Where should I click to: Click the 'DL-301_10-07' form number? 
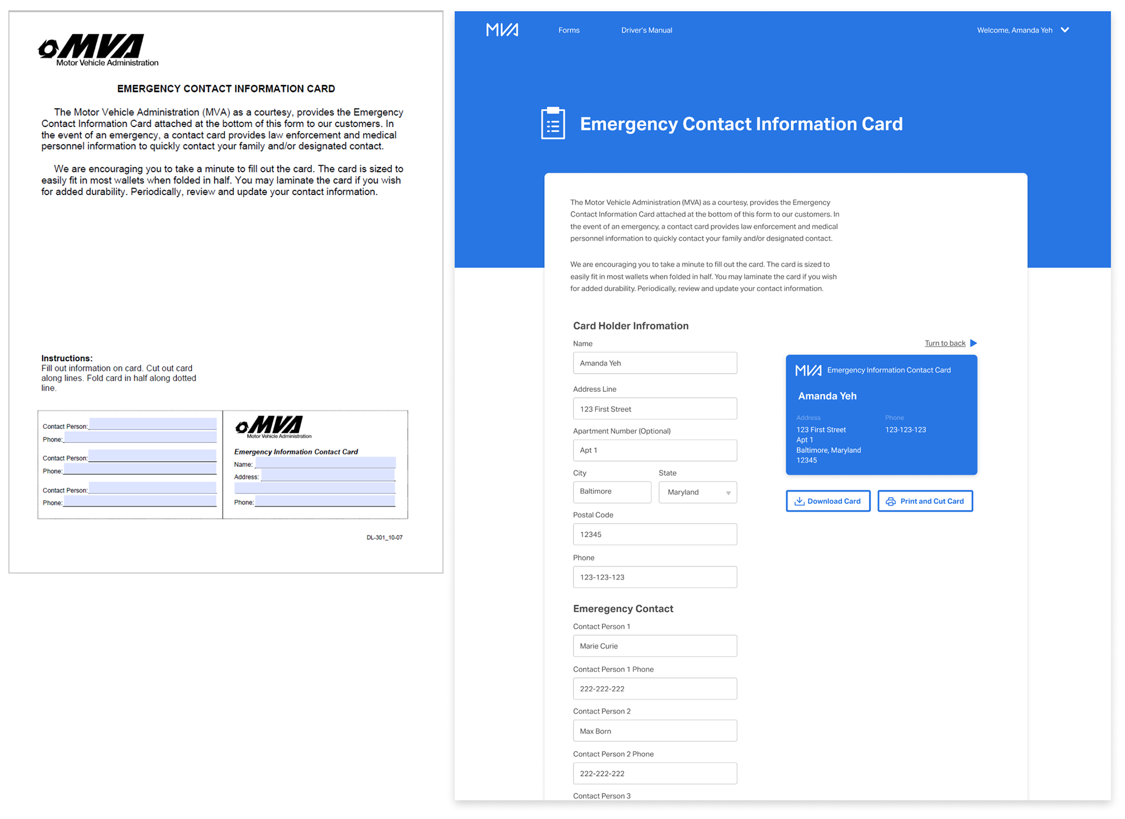pos(384,537)
